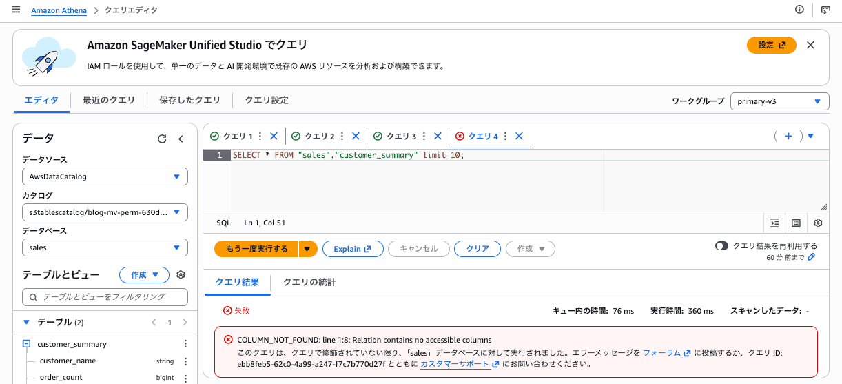Open the データベース dropdown
842x384 pixels.
tap(105, 247)
